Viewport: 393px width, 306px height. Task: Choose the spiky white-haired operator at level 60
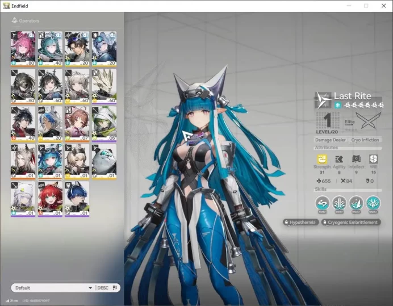[104, 86]
